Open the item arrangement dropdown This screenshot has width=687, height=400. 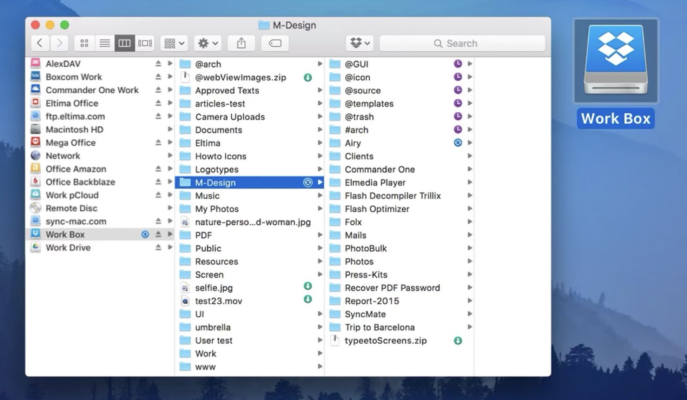173,43
